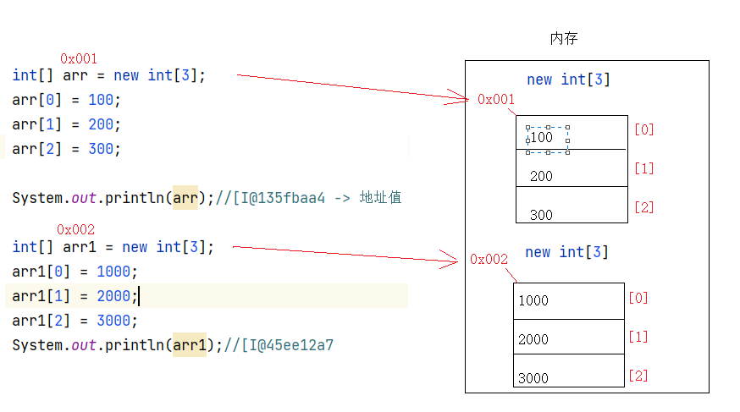
Task: Click the comment //[I@135fbaa4 -> 地址值
Action: click(x=308, y=198)
